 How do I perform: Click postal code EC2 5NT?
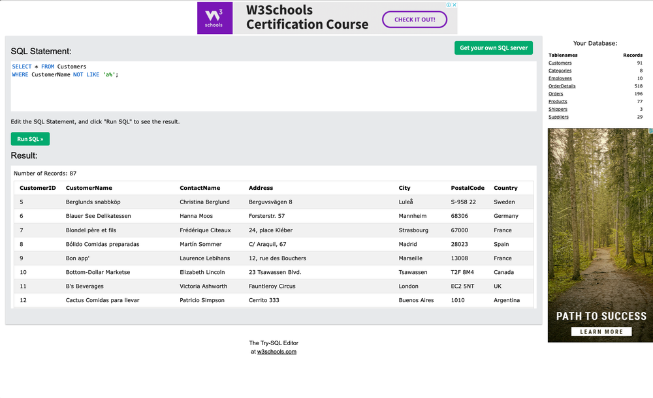point(462,286)
